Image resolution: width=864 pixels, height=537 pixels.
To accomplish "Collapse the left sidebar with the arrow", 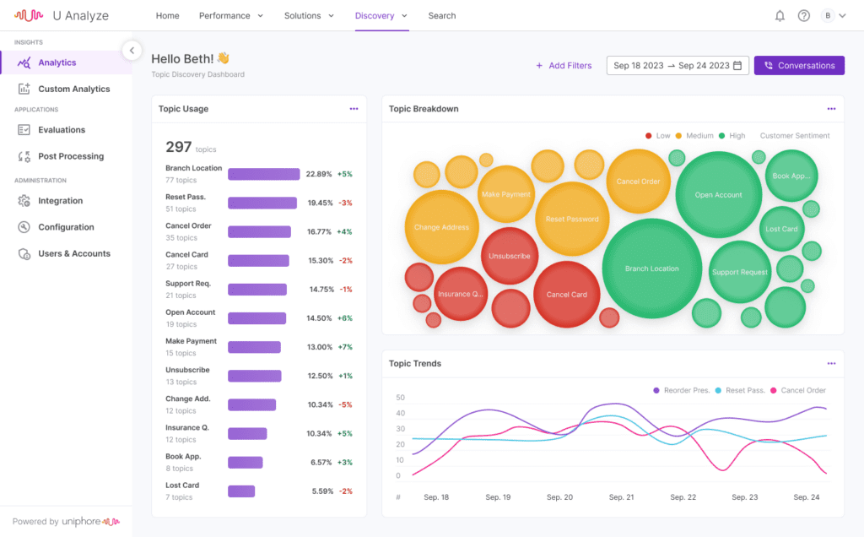I will point(131,51).
